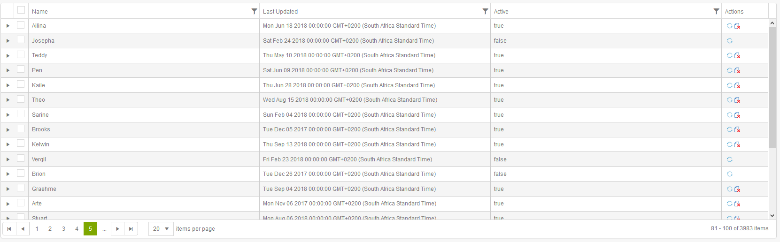Go to page 3

[63, 229]
